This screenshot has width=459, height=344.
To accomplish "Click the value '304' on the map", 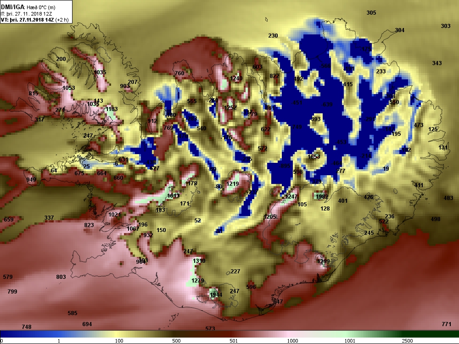I will (400, 30).
